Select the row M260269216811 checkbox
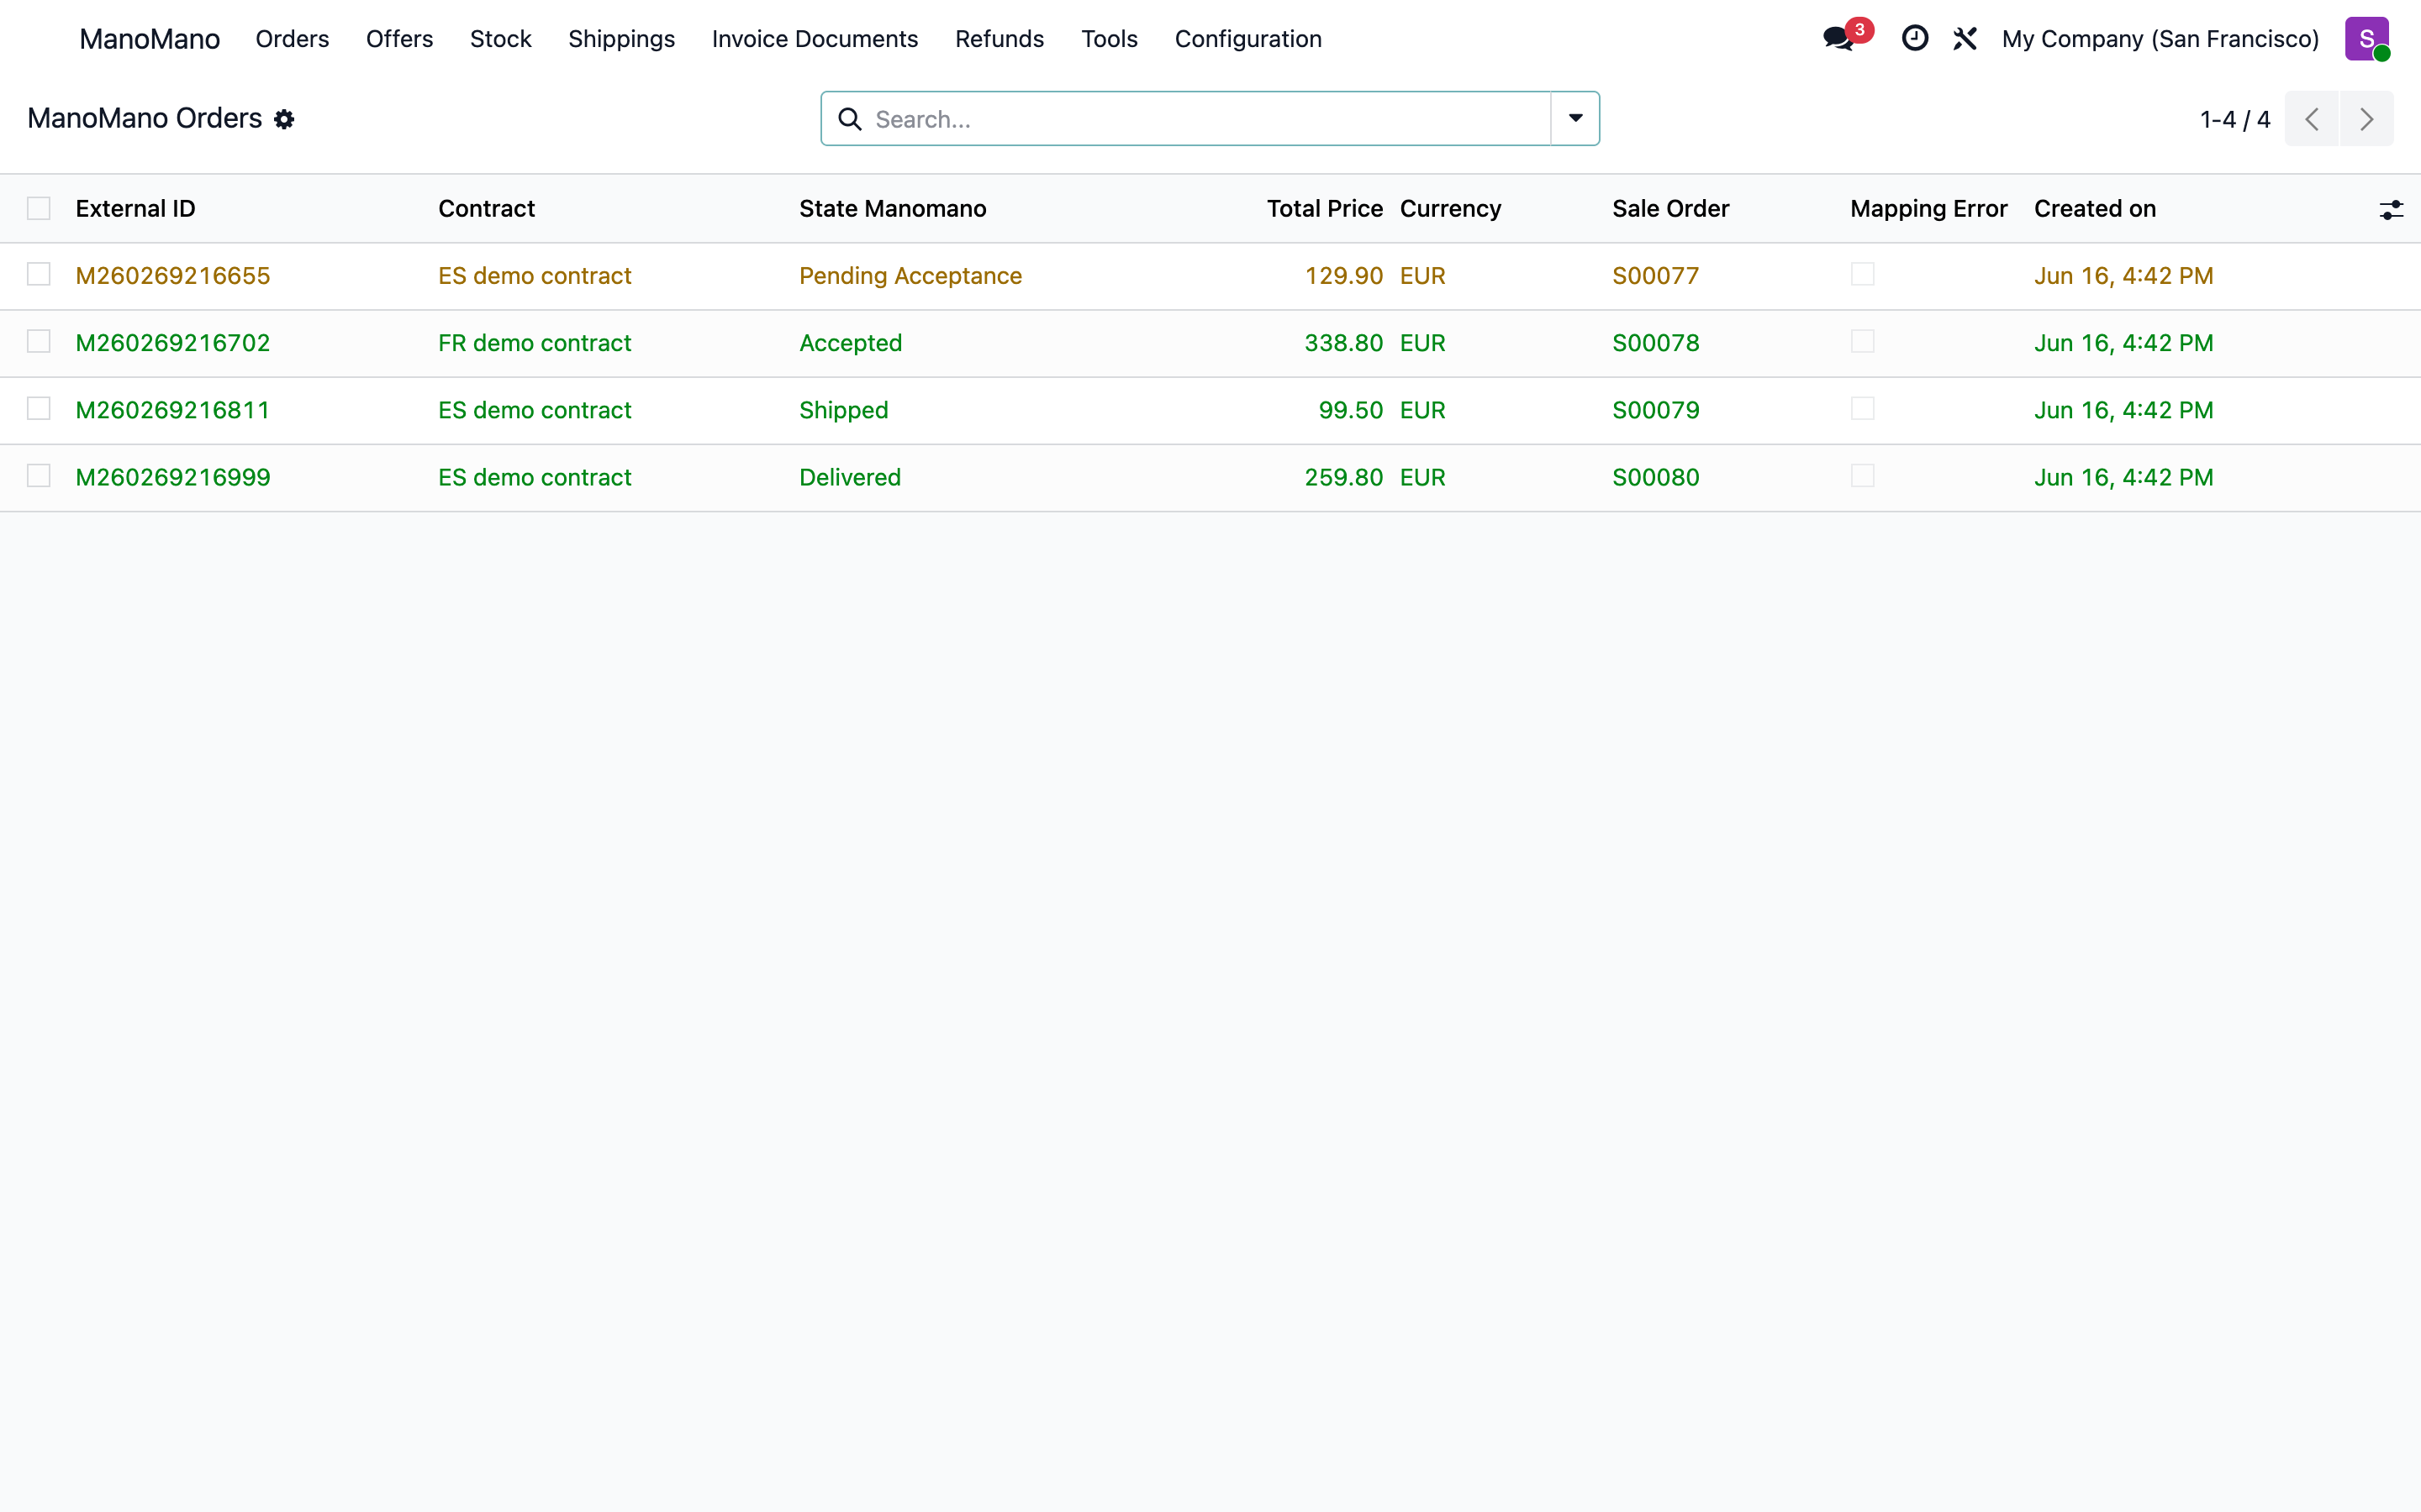Viewport: 2421px width, 1512px height. (39, 408)
